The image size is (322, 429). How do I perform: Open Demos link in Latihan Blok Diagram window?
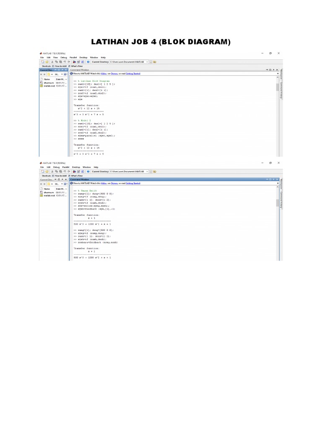pyautogui.click(x=114, y=74)
